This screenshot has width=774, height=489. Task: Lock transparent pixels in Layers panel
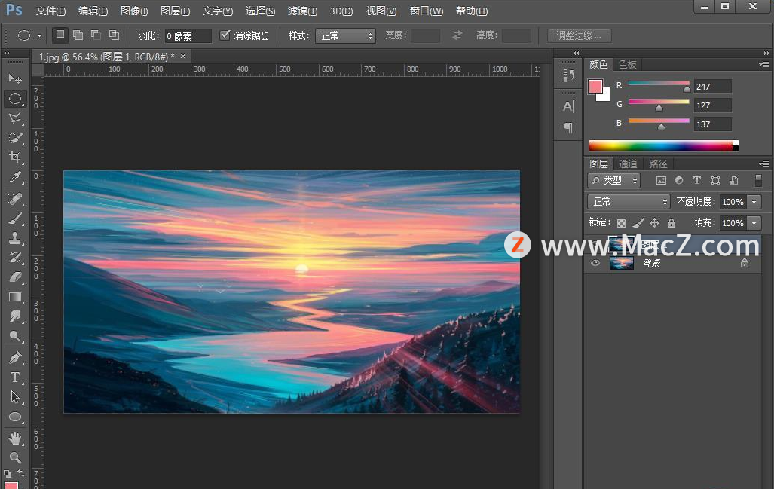click(x=622, y=223)
